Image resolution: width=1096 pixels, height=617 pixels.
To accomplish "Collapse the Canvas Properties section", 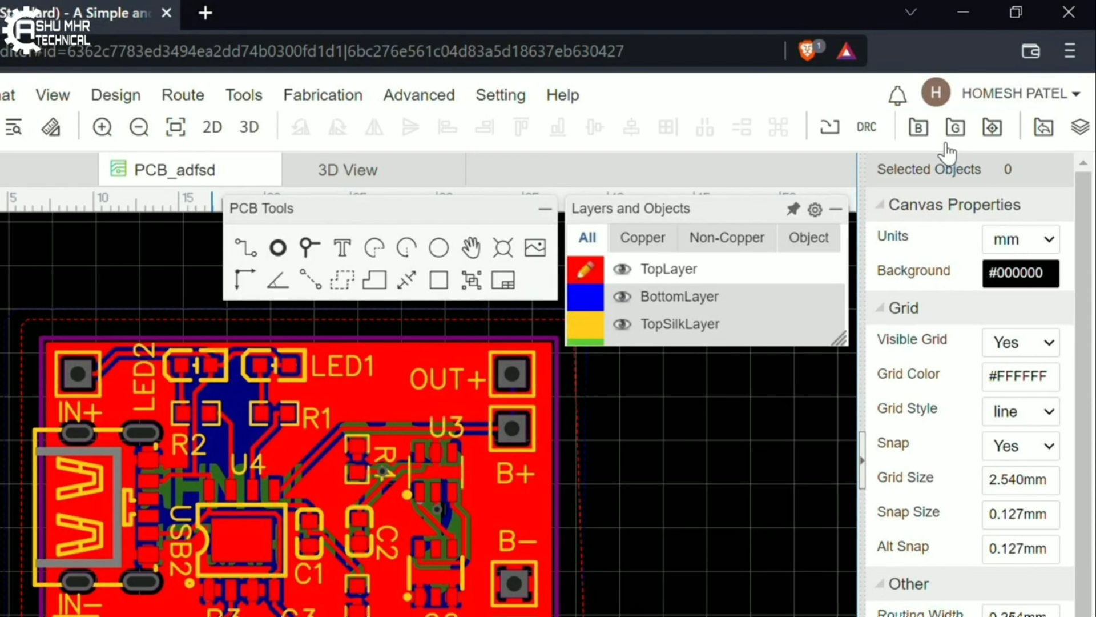I will [x=880, y=205].
